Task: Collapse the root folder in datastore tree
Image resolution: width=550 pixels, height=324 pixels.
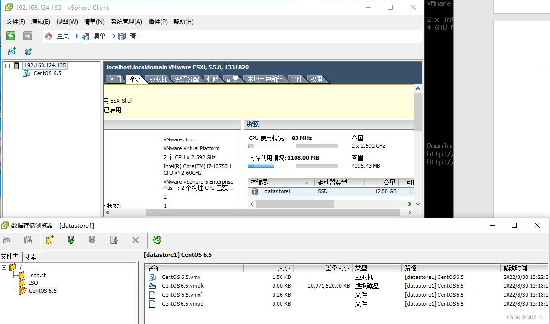Action: pos(4,267)
